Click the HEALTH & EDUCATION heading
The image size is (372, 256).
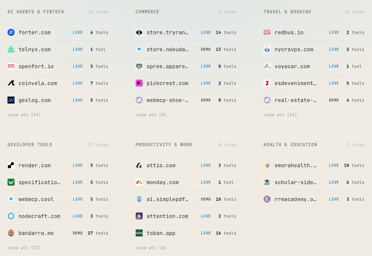click(290, 145)
